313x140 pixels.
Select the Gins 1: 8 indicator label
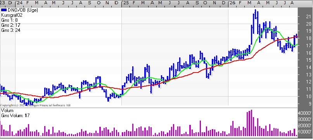[x=9, y=20]
